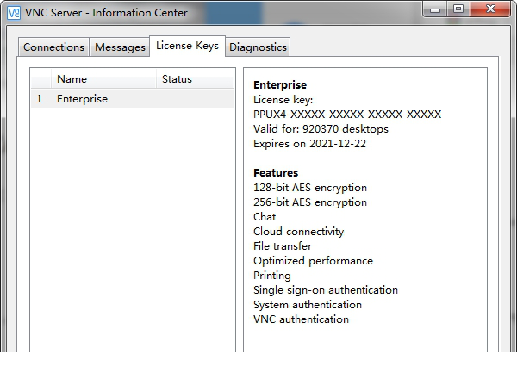Click 256-bit AES encryption feature
Screen dimensions: 517x366
click(310, 202)
